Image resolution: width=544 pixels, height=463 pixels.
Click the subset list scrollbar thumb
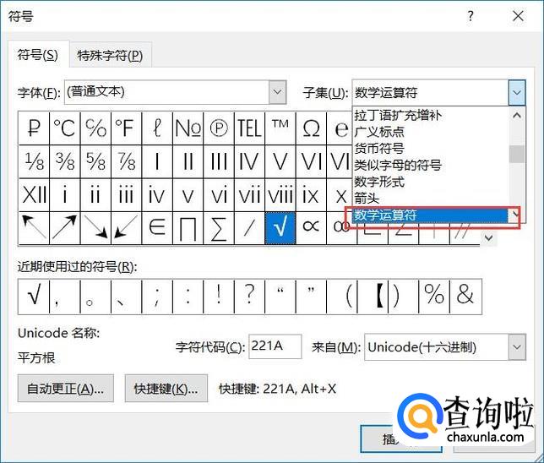(x=517, y=154)
